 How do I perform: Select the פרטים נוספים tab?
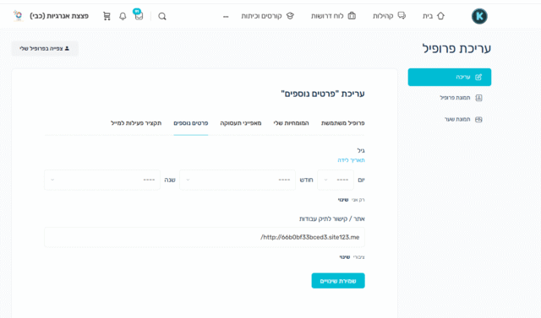coord(191,123)
